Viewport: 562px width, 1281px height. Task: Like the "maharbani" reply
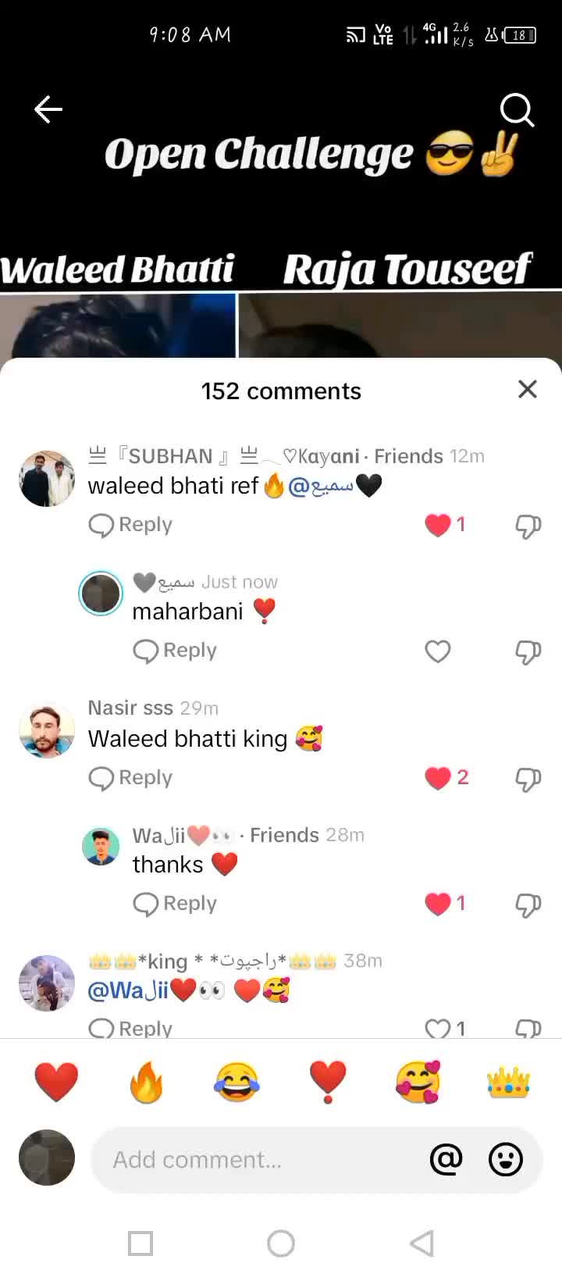click(x=438, y=651)
